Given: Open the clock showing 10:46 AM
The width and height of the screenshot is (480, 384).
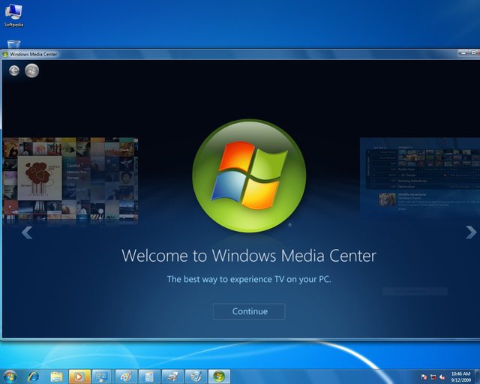Looking at the screenshot, I should coord(460,377).
